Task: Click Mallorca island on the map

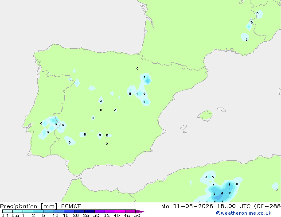Action: tap(206, 116)
